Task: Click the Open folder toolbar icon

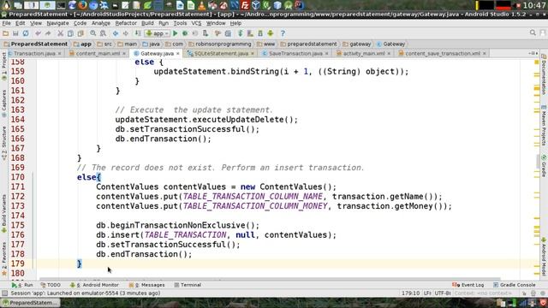Action: (5, 33)
